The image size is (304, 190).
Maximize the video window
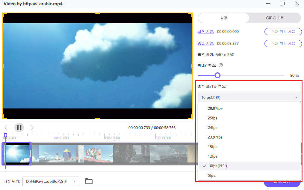(283, 4)
